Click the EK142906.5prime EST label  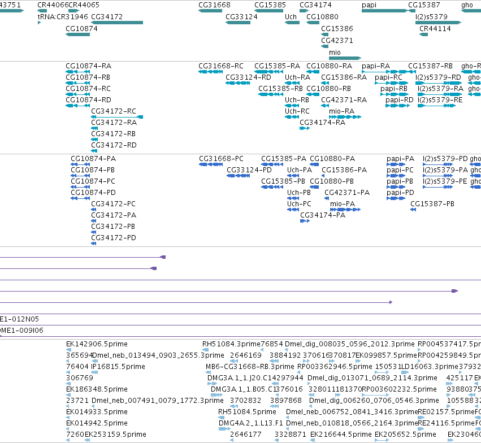pyautogui.click(x=97, y=344)
